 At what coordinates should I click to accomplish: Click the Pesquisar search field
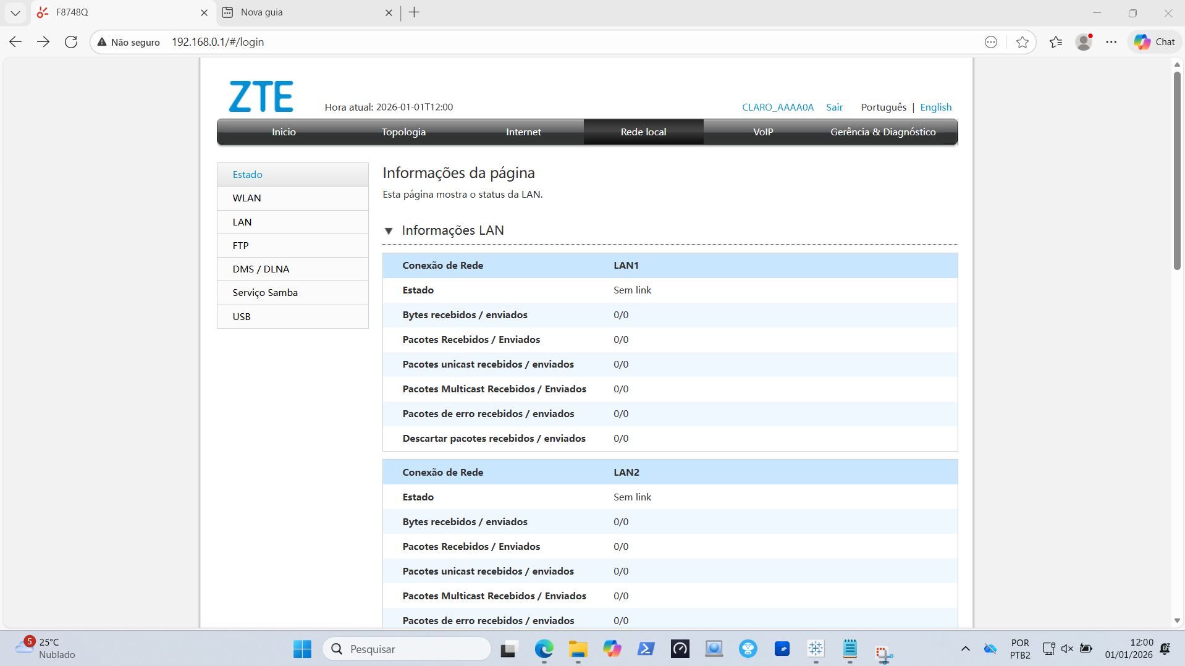coord(408,649)
